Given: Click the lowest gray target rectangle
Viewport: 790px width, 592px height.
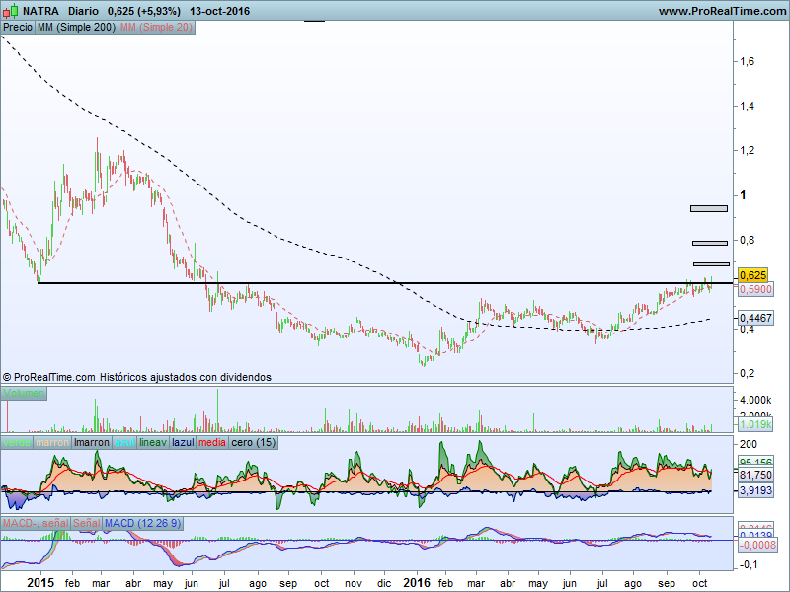Looking at the screenshot, I should point(711,263).
